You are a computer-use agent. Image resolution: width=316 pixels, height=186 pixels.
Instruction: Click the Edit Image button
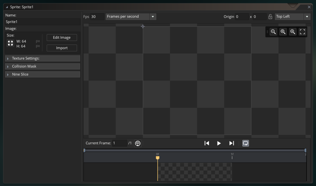pos(62,37)
